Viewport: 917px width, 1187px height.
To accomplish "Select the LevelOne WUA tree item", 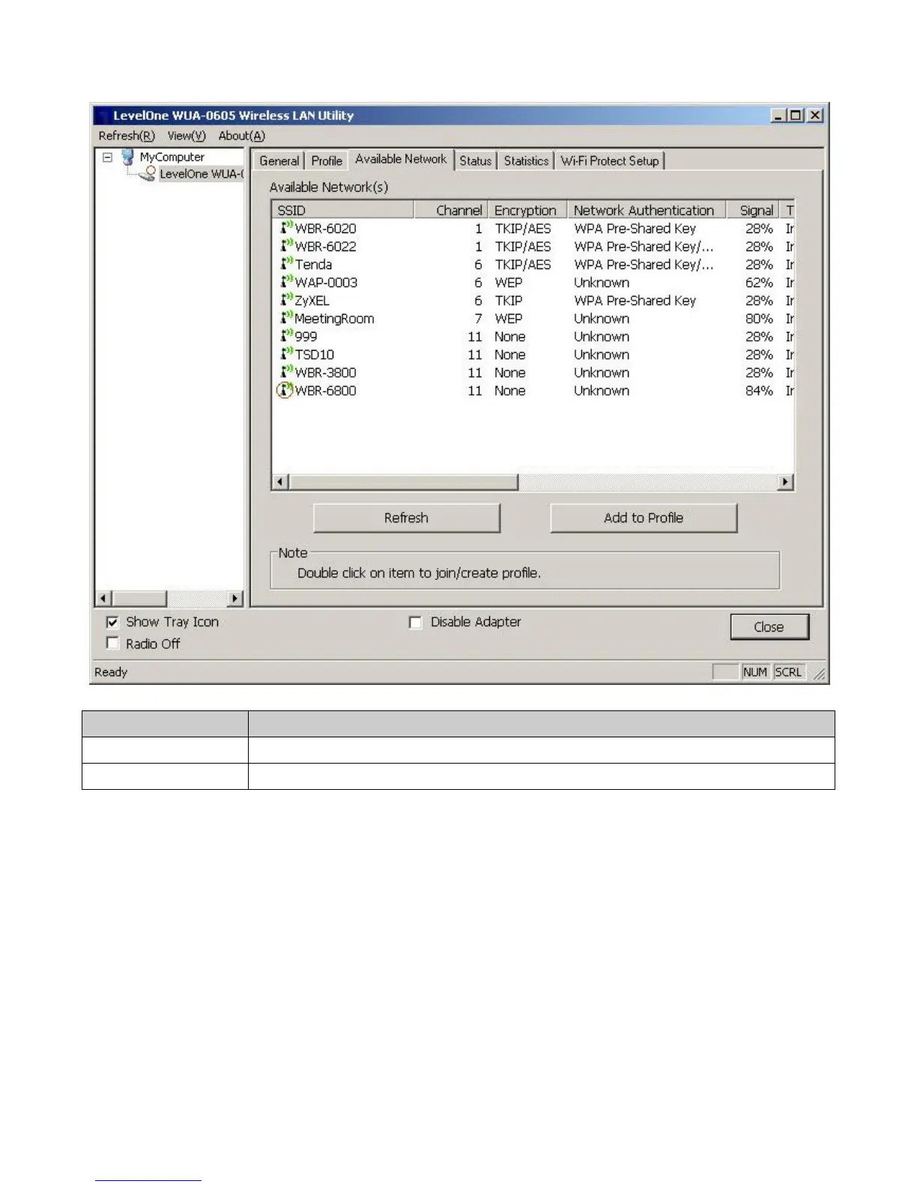I will coord(201,174).
